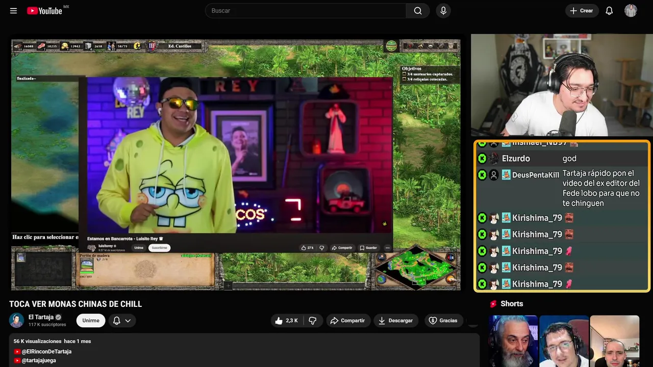Click the Kick badge beside Elzurdo

click(482, 159)
